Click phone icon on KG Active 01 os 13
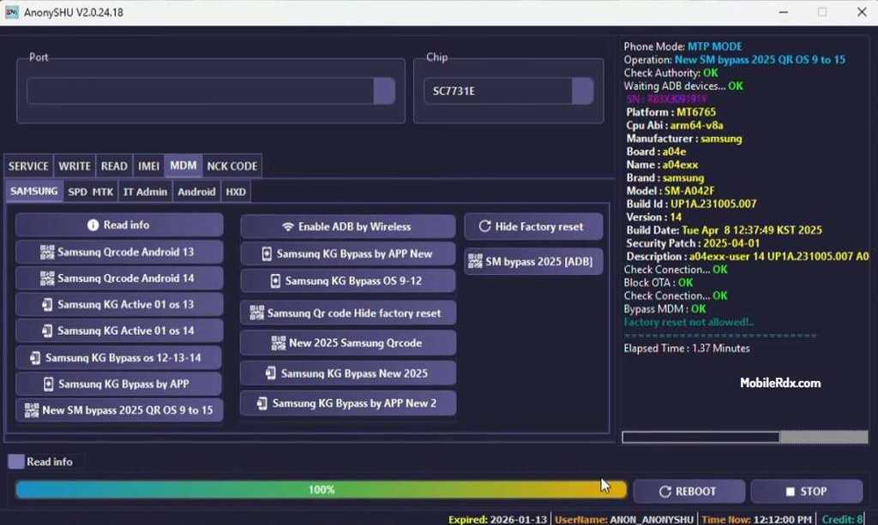Image resolution: width=878 pixels, height=525 pixels. coord(48,305)
